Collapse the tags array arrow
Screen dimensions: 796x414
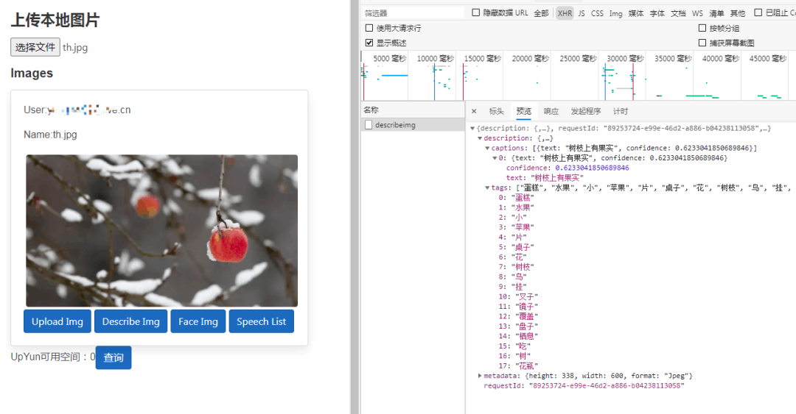(x=487, y=188)
